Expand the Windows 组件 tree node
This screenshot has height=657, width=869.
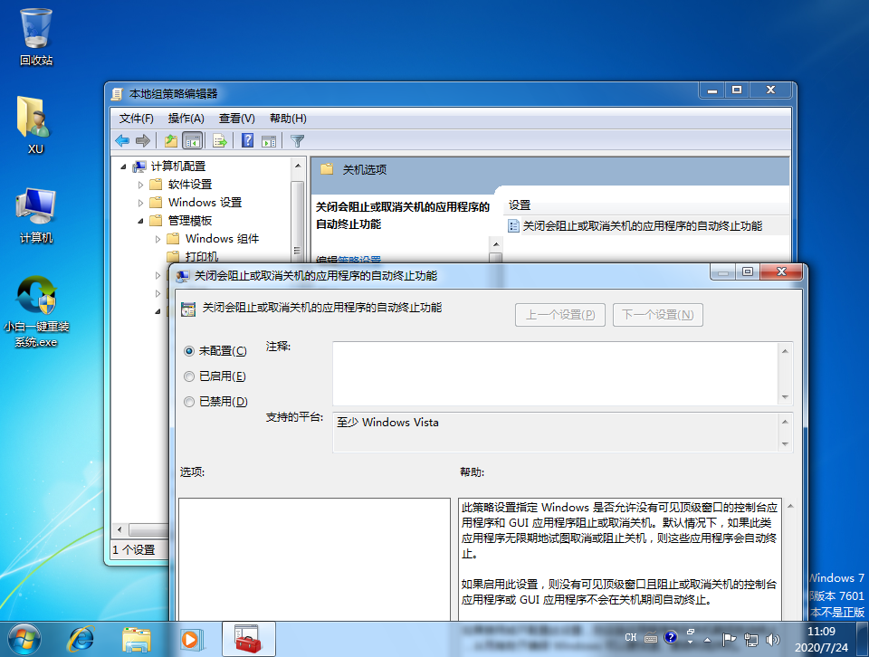(158, 239)
